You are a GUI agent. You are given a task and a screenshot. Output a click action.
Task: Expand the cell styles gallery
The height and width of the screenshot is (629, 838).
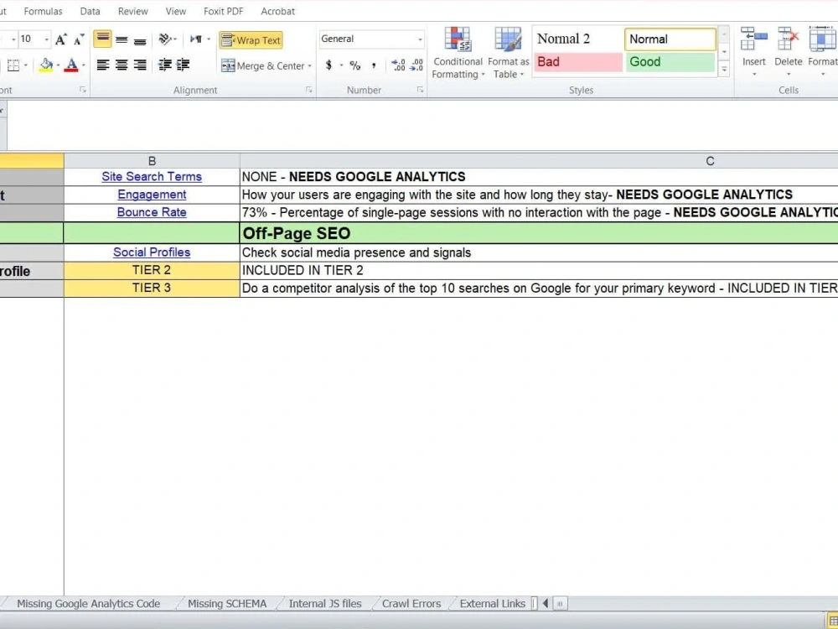coord(724,69)
